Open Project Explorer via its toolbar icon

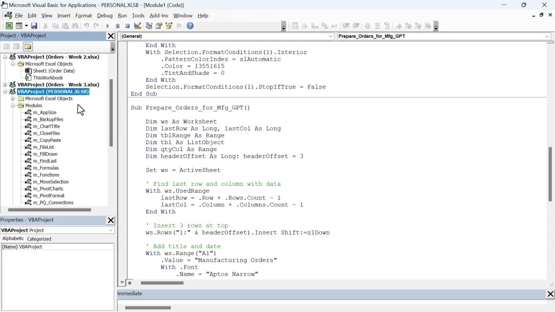point(149,25)
